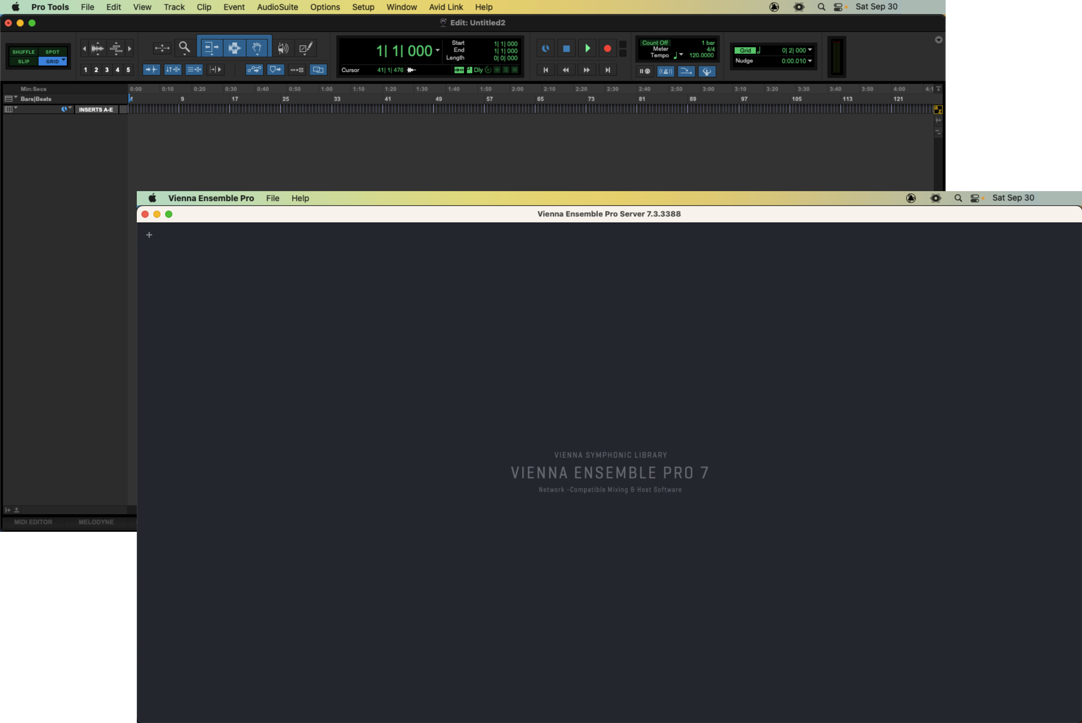Viewport: 1082px width, 723px height.
Task: Click the tempo value 120.0000
Action: [x=701, y=55]
